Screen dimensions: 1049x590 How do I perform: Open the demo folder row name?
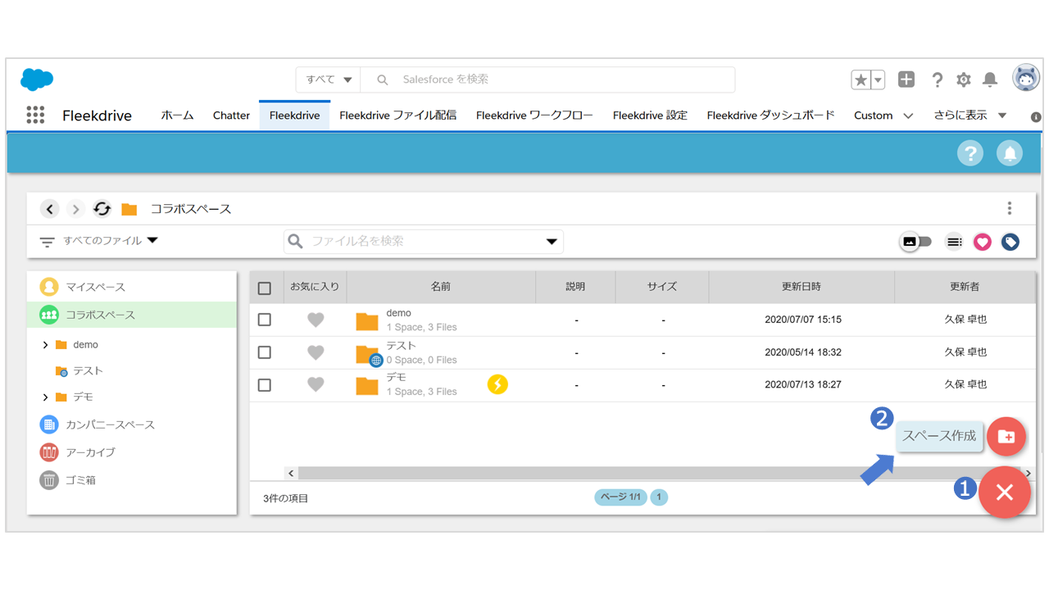[x=398, y=313]
